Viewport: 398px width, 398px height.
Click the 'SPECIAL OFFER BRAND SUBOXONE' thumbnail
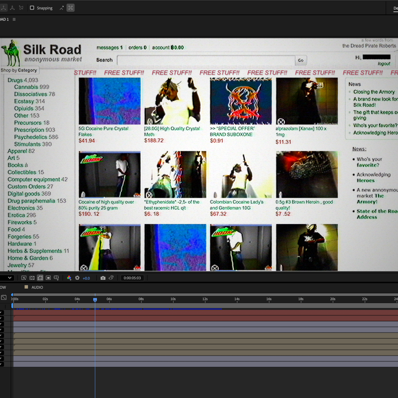pyautogui.click(x=241, y=101)
